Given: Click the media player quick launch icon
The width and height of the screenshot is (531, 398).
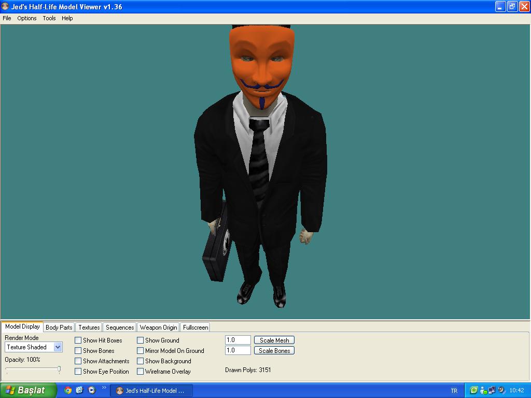Looking at the screenshot, I should (x=92, y=390).
